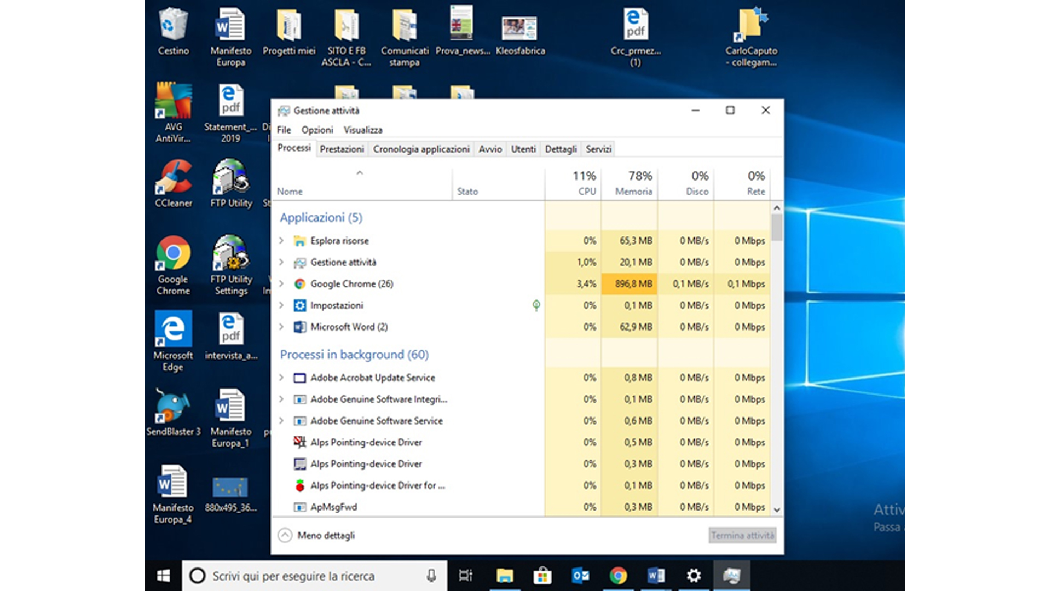Expand the Google Chrome (26) process group
The width and height of the screenshot is (1051, 591).
(281, 284)
